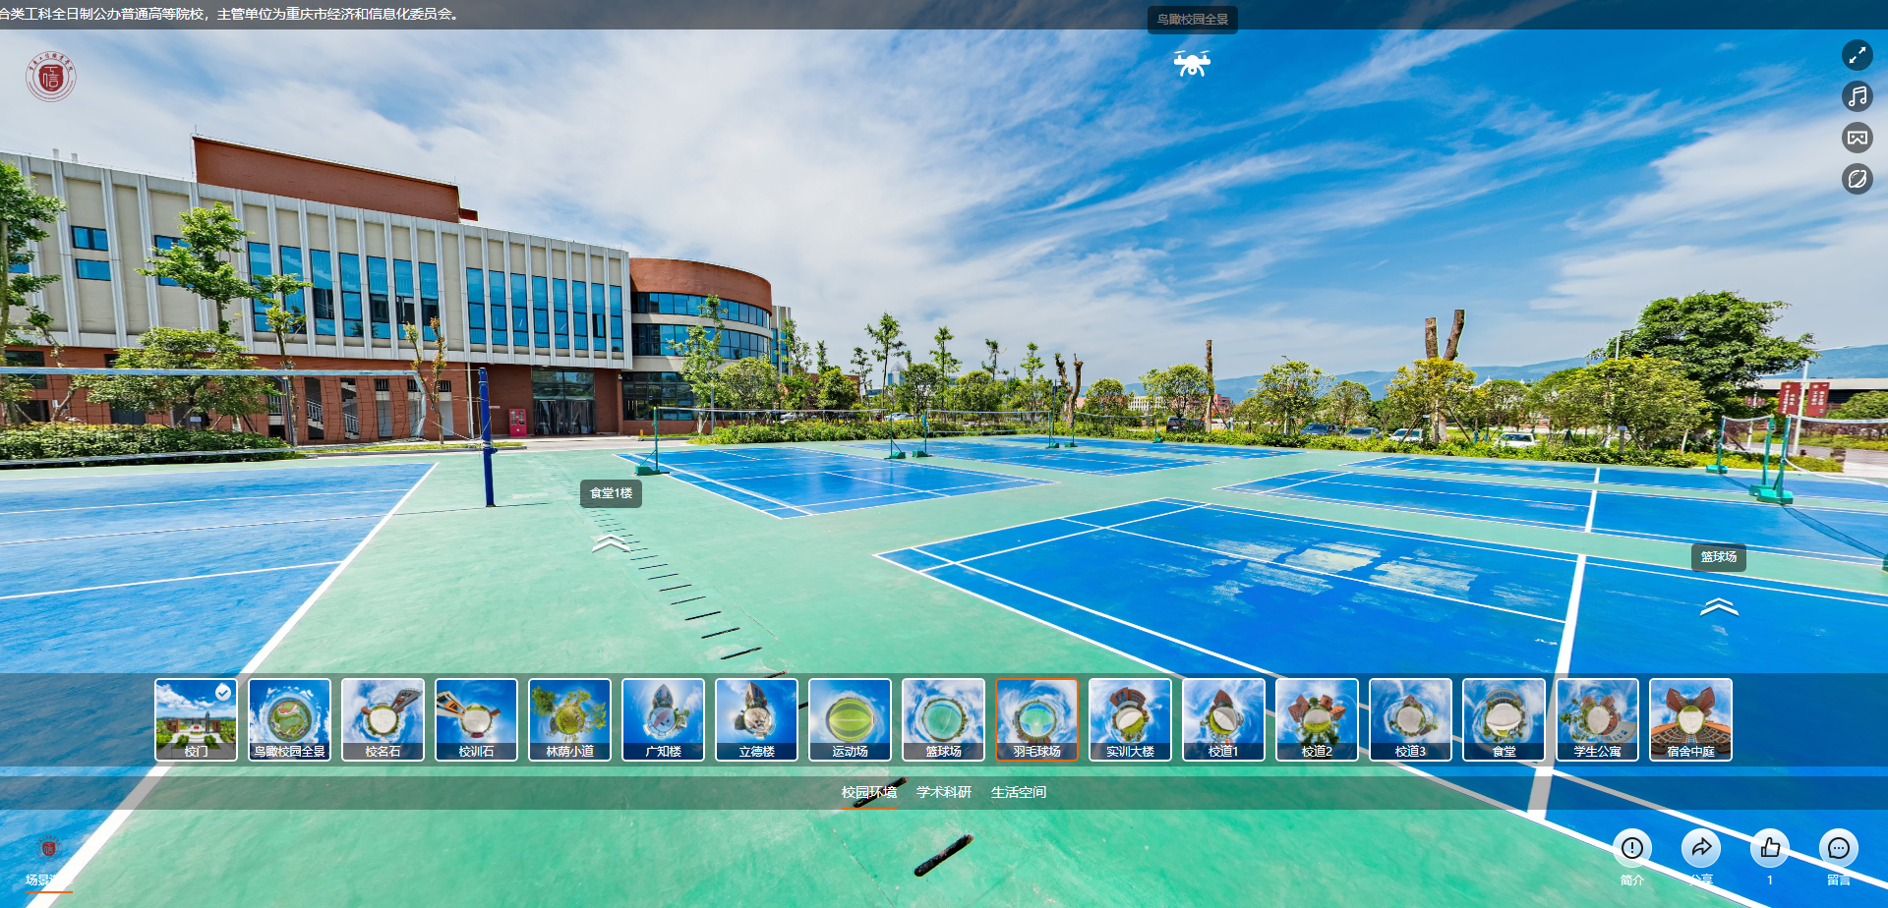Enable VR goggles viewing mode
Viewport: 1888px width, 908px height.
(1857, 138)
